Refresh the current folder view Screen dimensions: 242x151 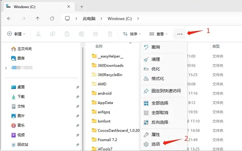pos(52,19)
